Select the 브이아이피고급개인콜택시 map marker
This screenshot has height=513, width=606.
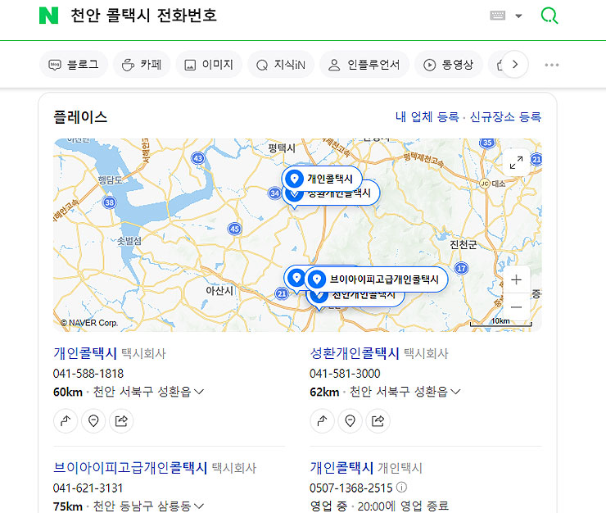[377, 279]
